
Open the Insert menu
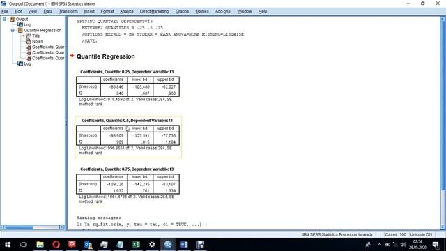pos(89,11)
